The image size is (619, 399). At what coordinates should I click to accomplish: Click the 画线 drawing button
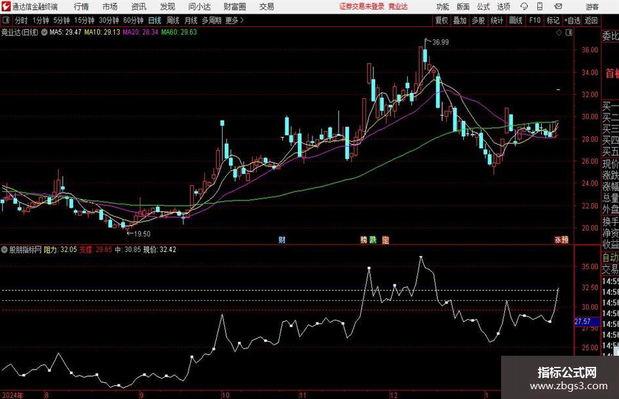(x=516, y=20)
